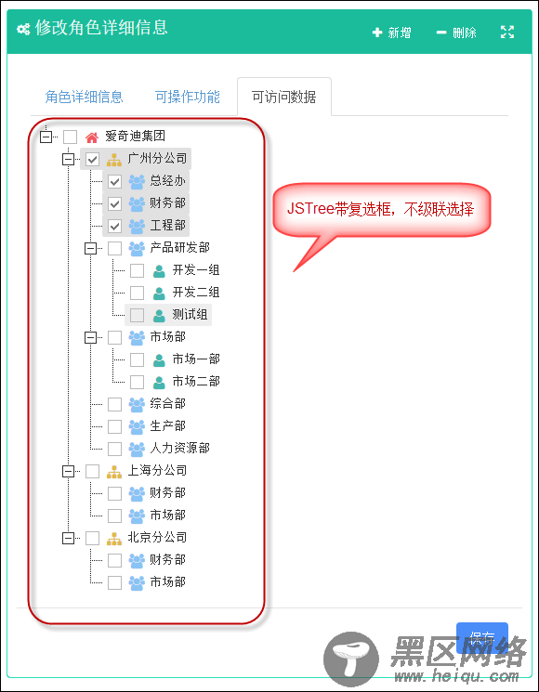This screenshot has height=692, width=539.
Task: Collapse the 爱奇迪集团 root node
Action: pos(46,137)
